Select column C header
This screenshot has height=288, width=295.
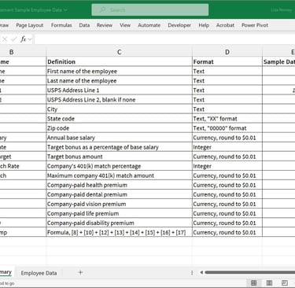coord(120,52)
